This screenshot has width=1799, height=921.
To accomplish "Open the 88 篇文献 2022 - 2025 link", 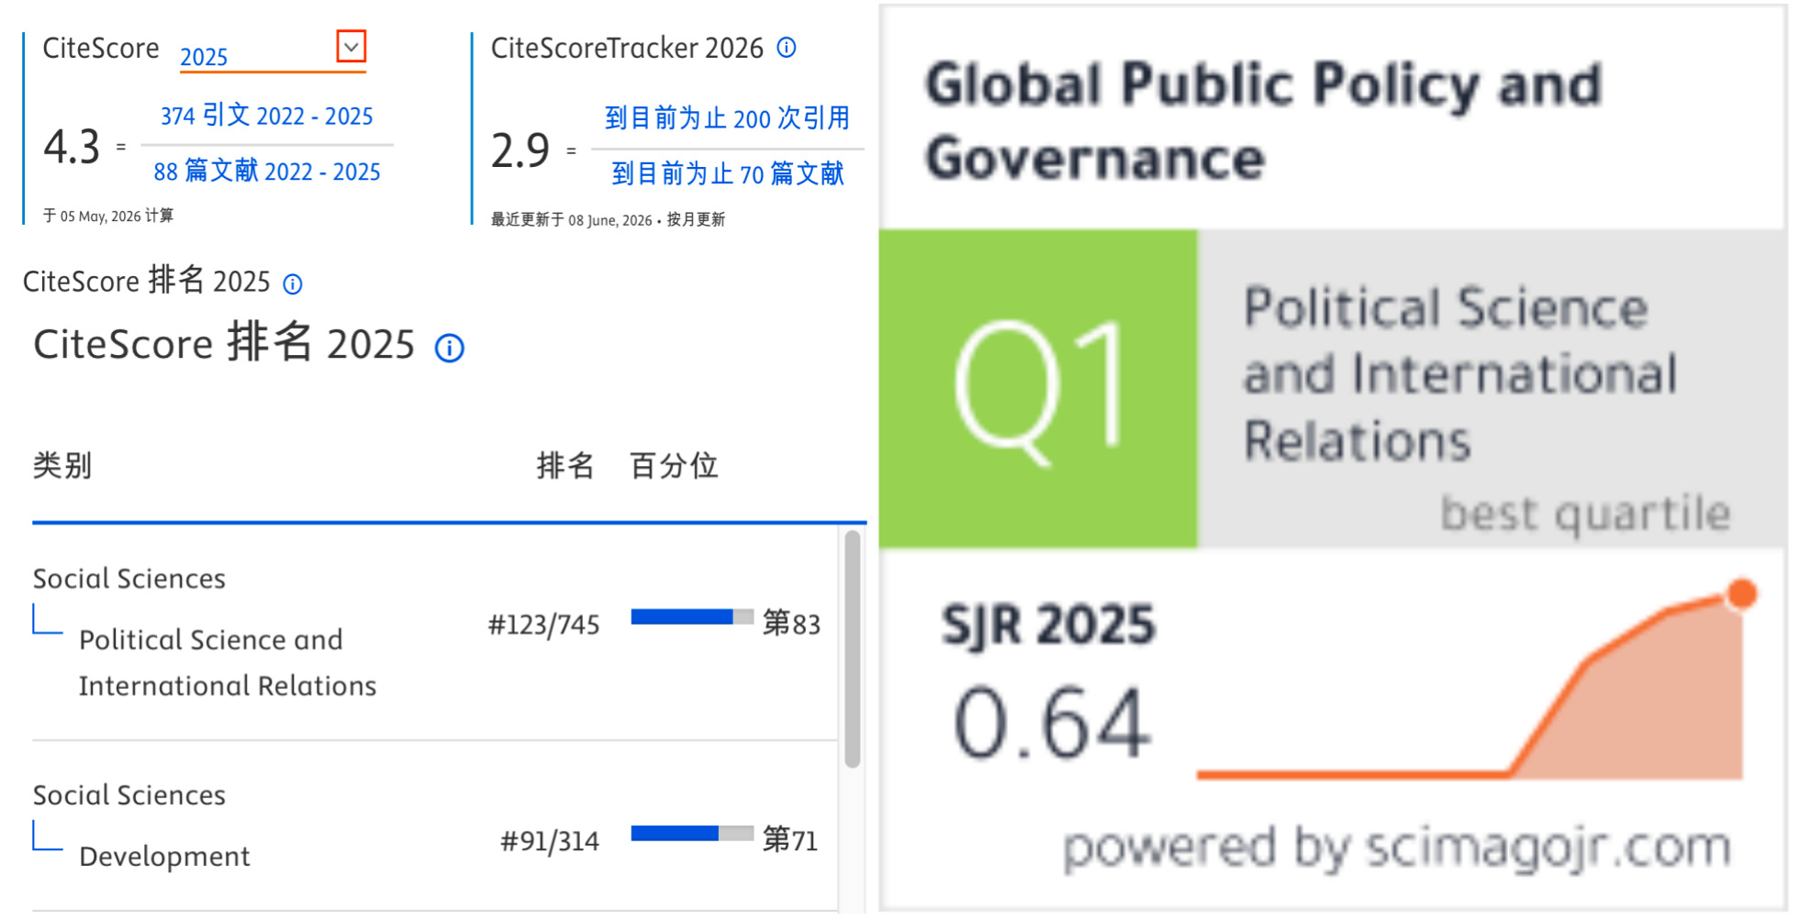I will pyautogui.click(x=267, y=171).
